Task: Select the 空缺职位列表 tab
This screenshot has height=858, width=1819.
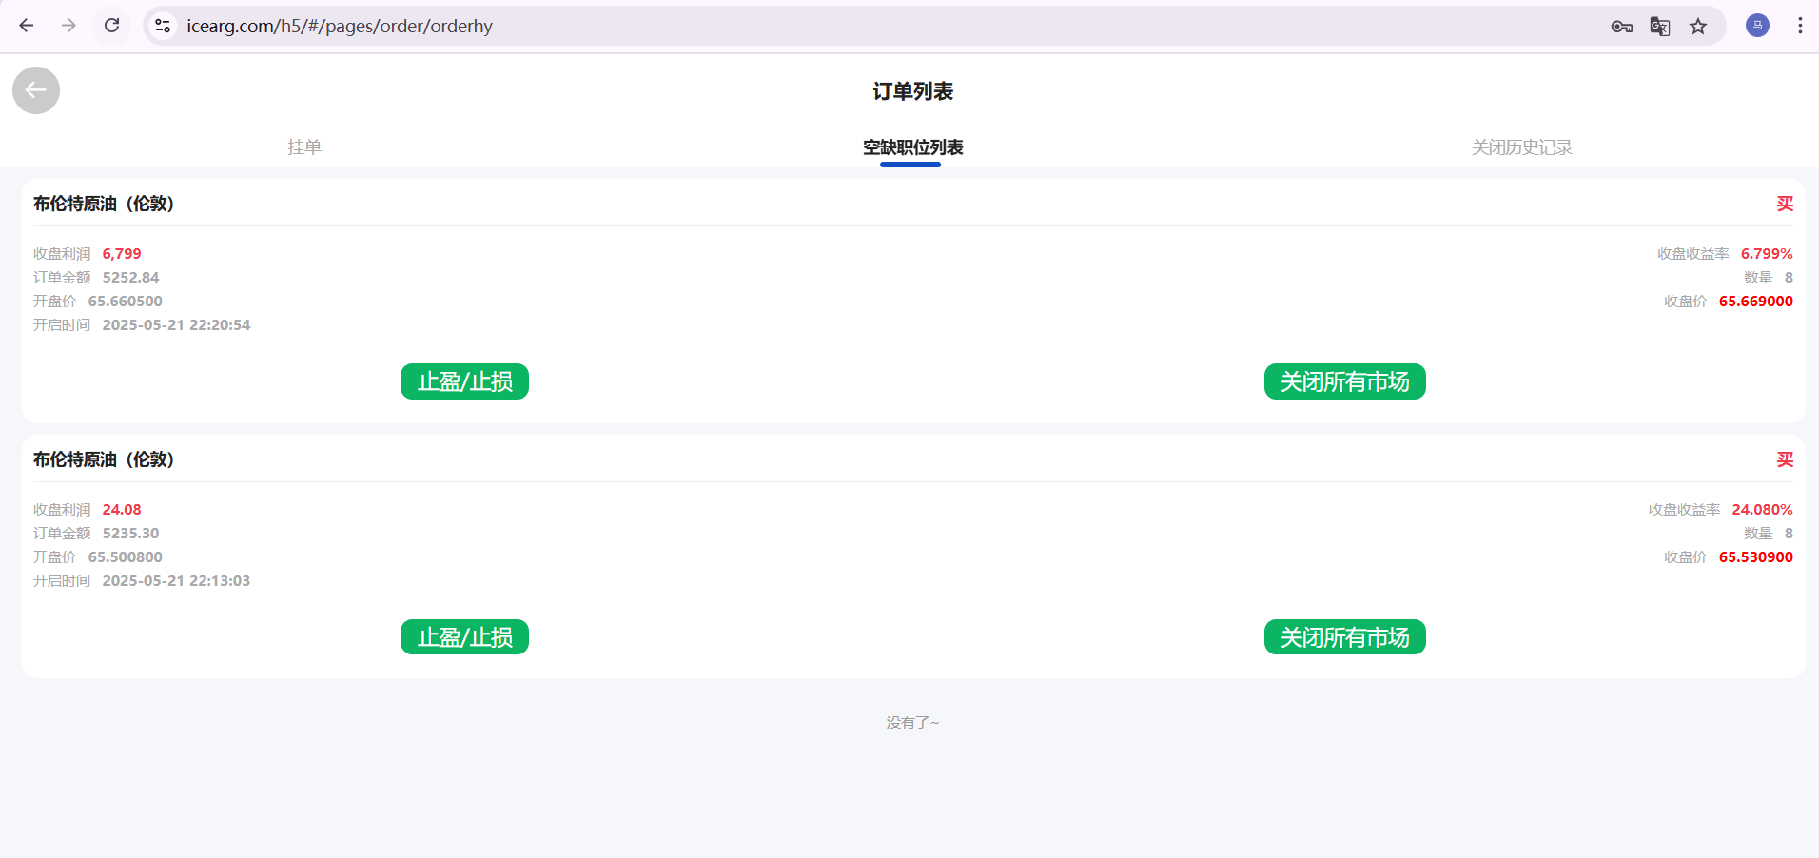Action: (x=912, y=147)
